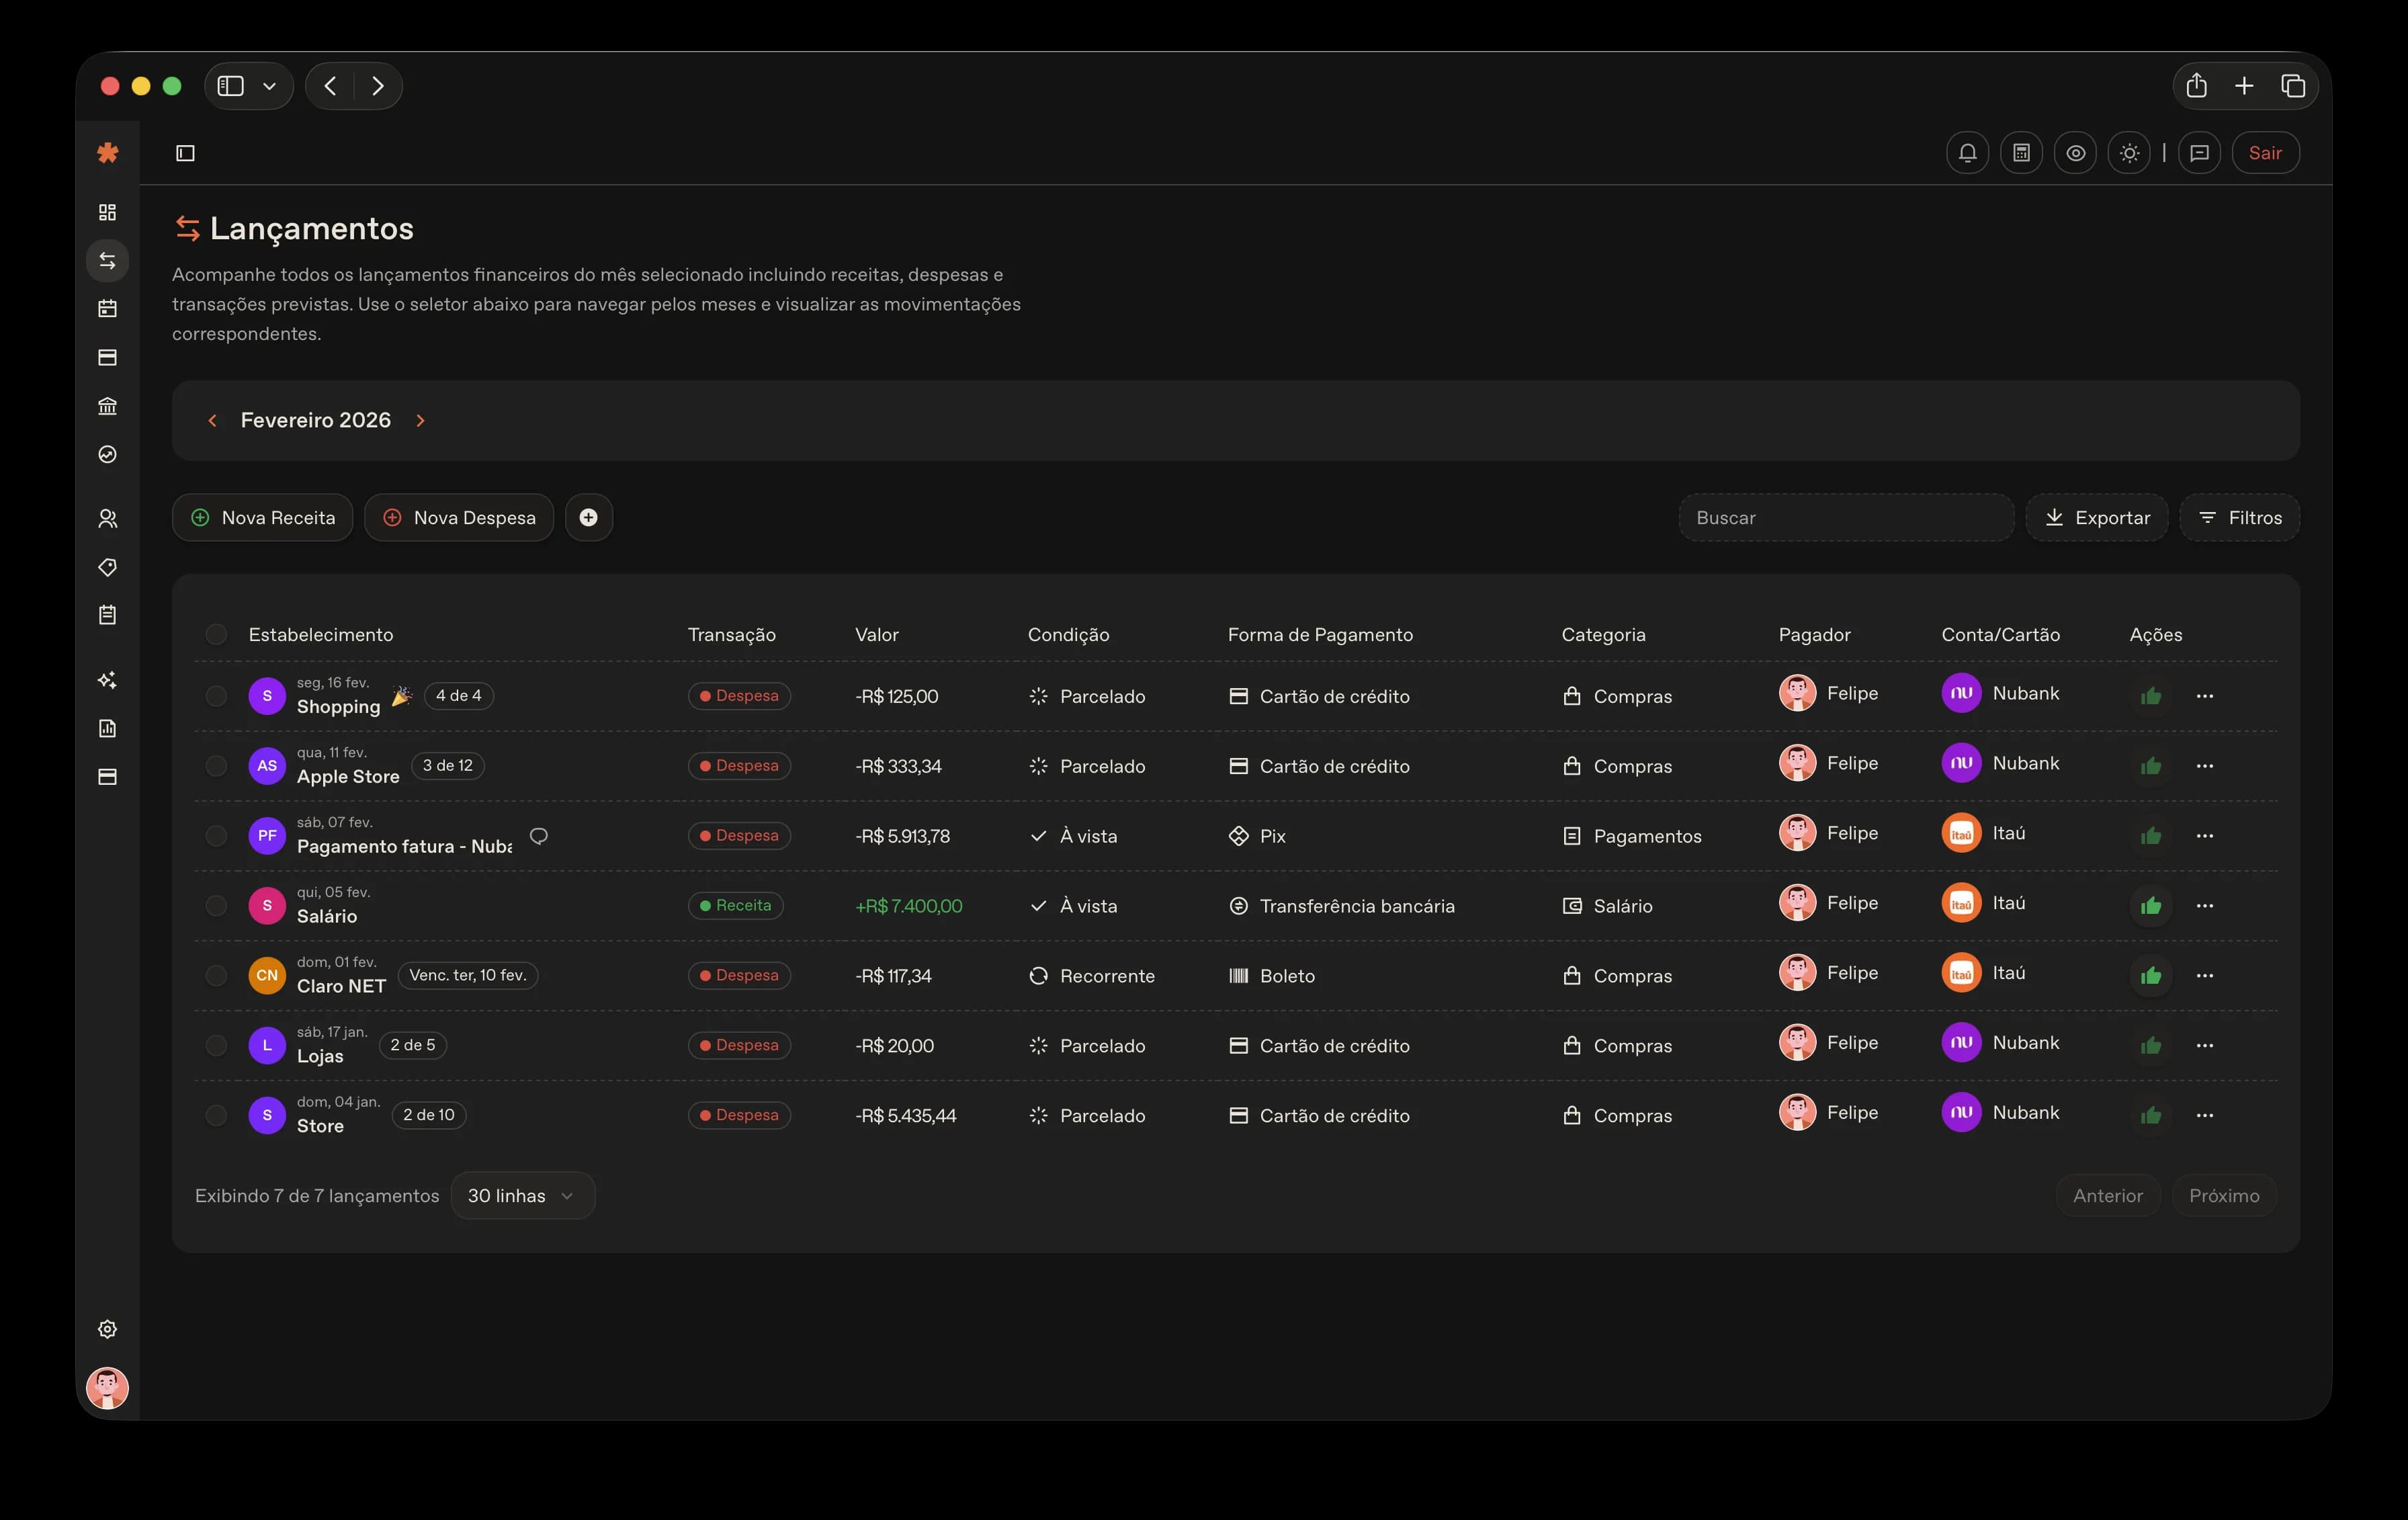
Task: Click into the Buscar search field
Action: click(x=1845, y=518)
